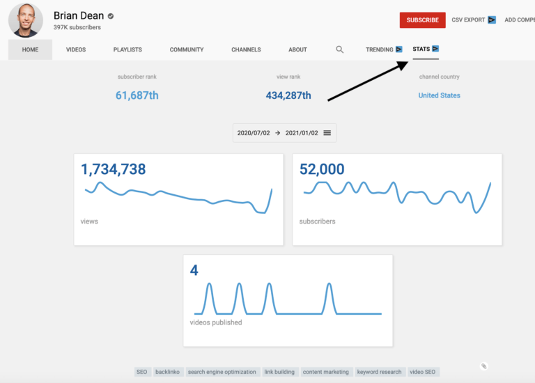Open the date range hamburger menu
Image resolution: width=535 pixels, height=383 pixels.
[327, 133]
